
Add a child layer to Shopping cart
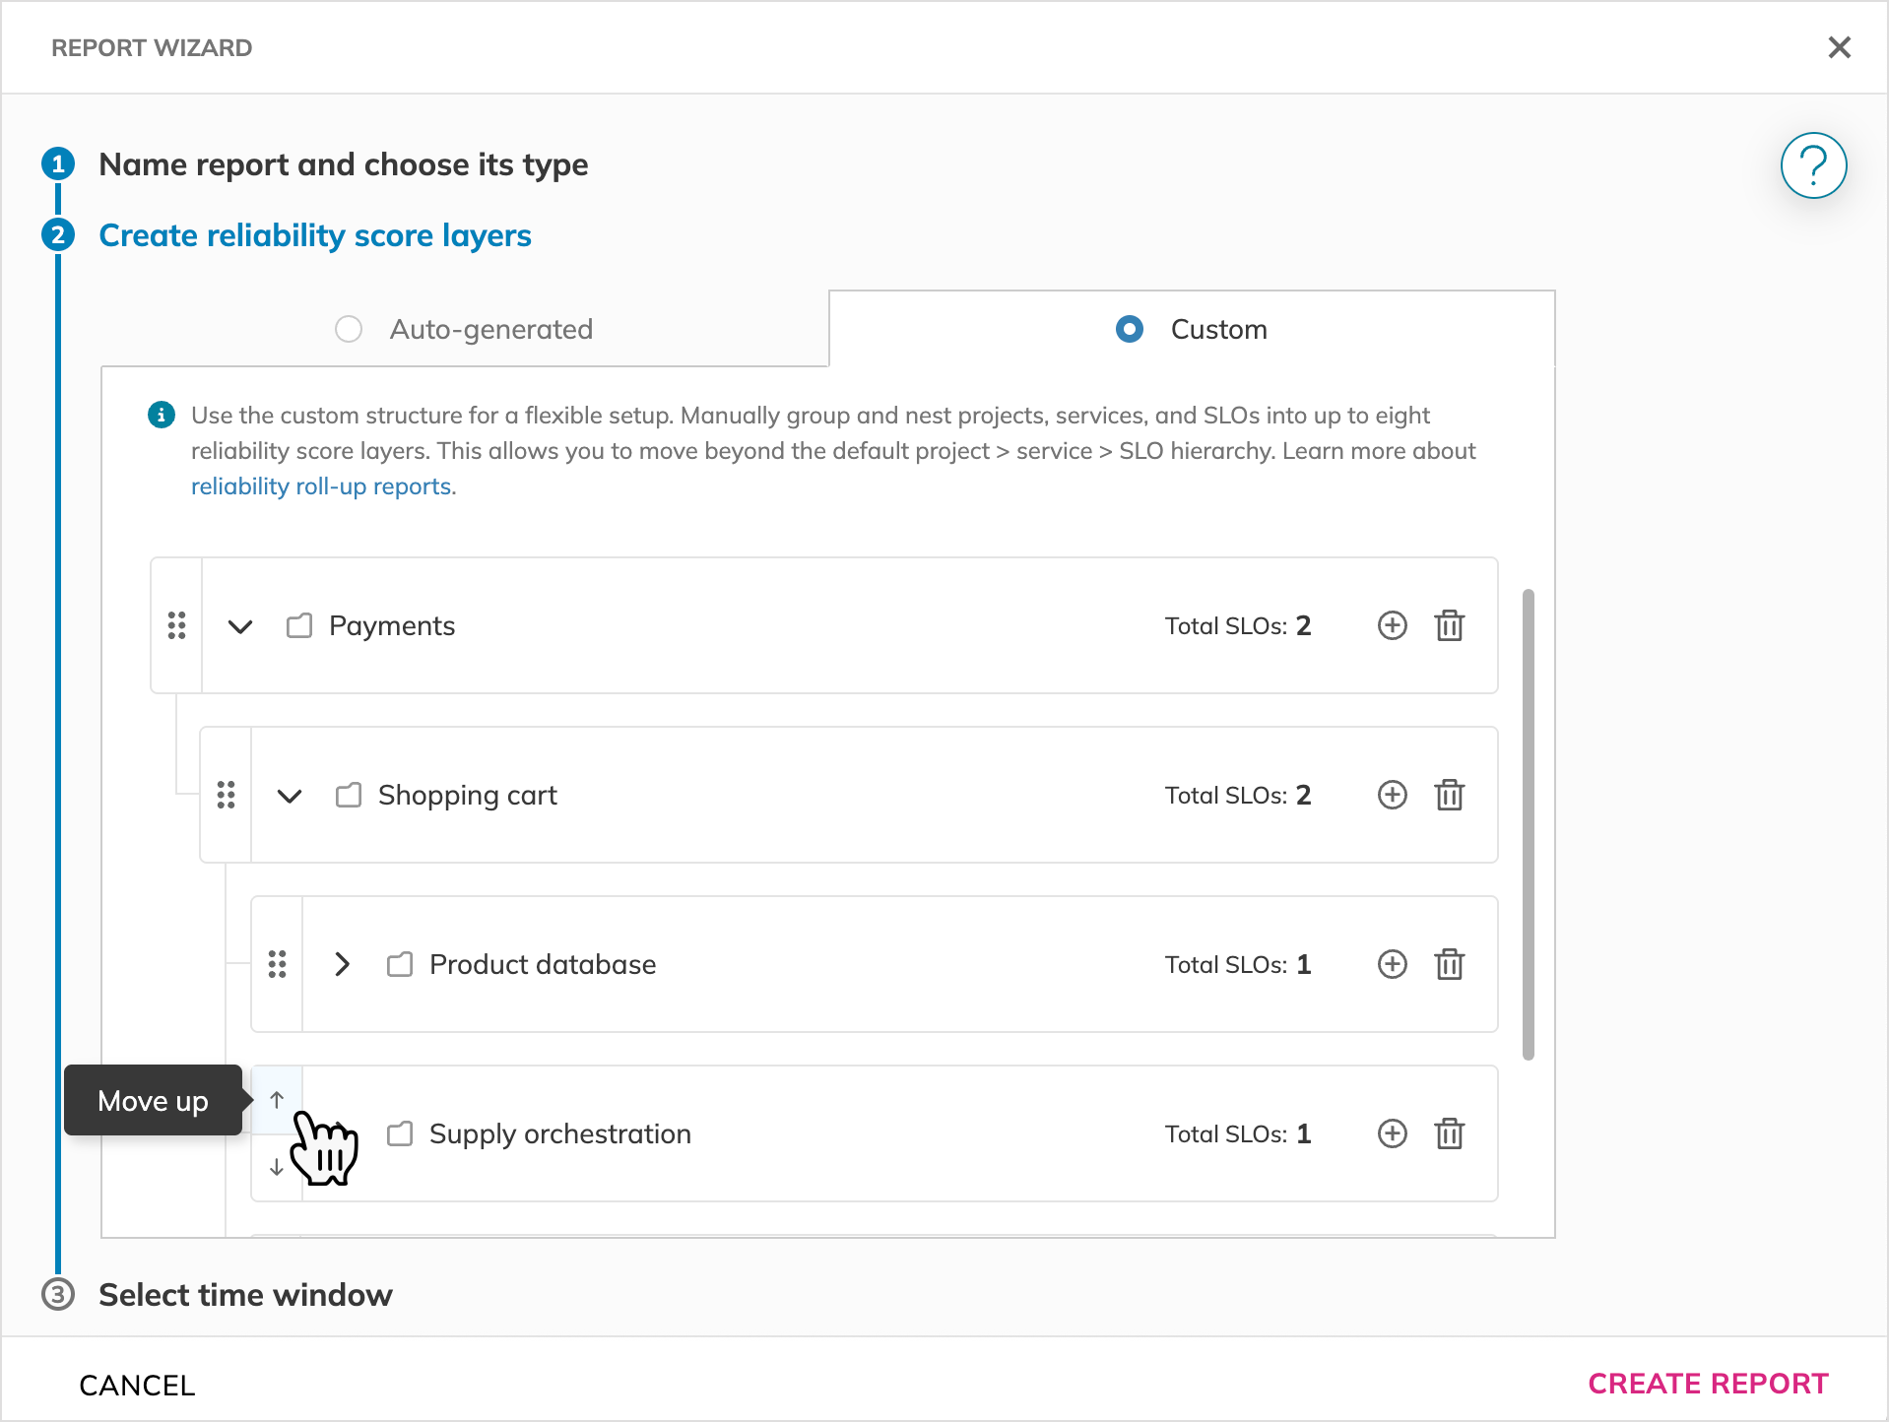[x=1392, y=795]
